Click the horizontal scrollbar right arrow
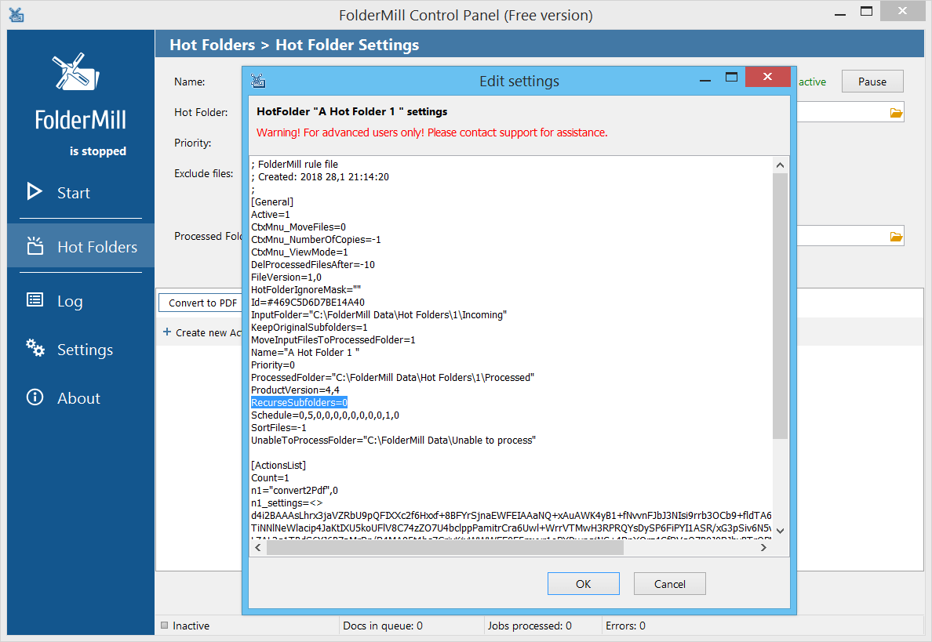This screenshot has height=642, width=932. [764, 548]
